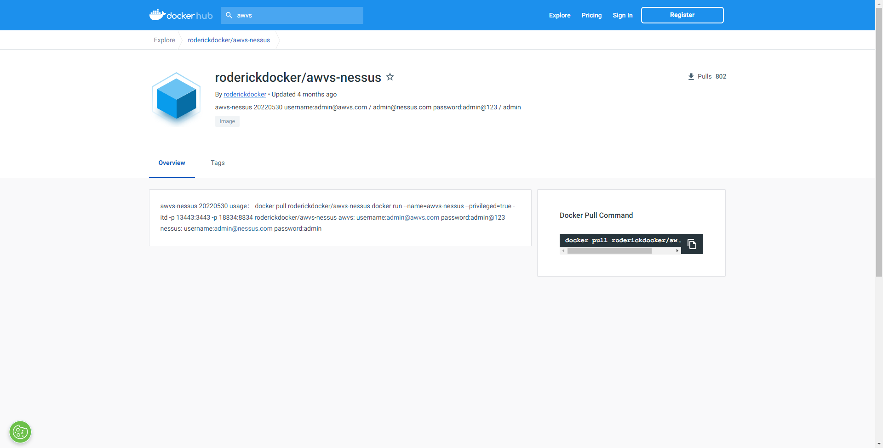Click admin@awvs.com link in overview

[413, 217]
